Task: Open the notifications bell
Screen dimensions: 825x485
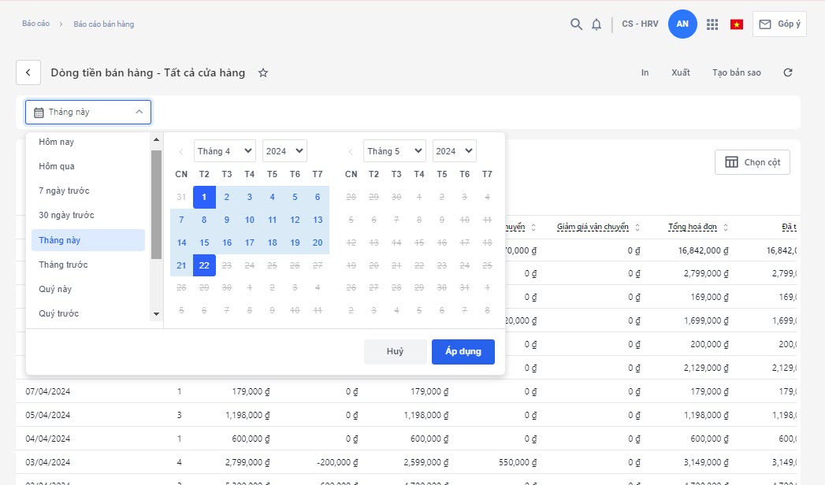Action: click(596, 24)
